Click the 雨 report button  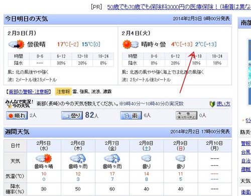(131, 116)
